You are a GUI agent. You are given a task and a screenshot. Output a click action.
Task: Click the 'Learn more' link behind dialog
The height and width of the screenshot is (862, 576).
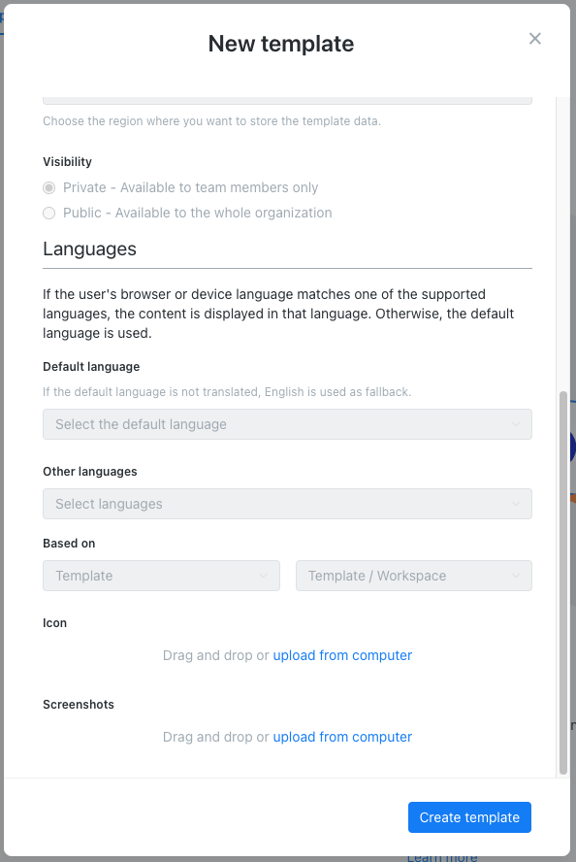coord(442,857)
